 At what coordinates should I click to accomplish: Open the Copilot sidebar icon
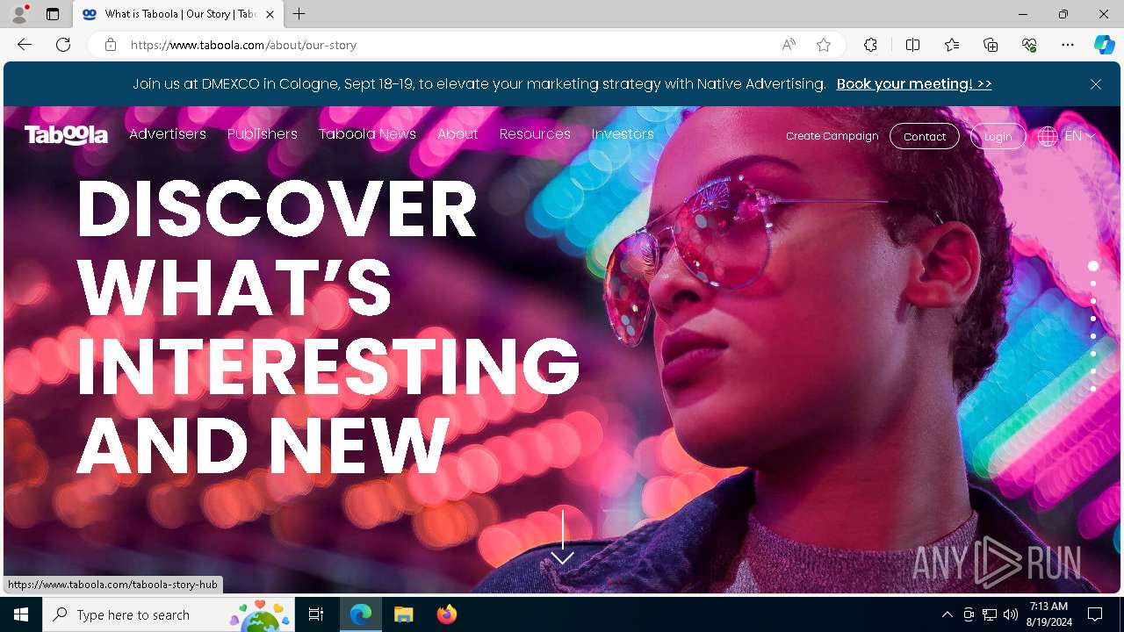coord(1105,45)
